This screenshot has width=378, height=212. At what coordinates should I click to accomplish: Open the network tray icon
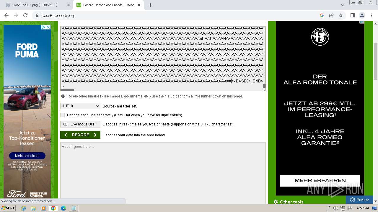pos(343,208)
